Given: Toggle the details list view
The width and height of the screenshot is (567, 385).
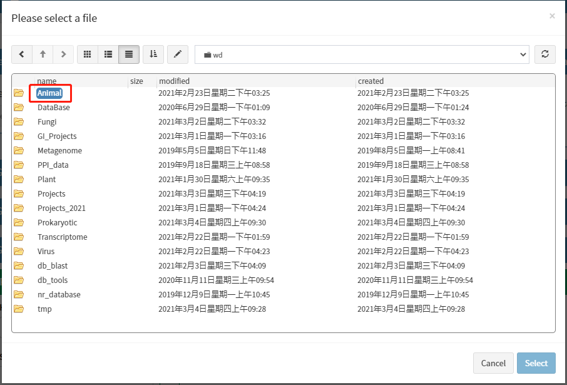Looking at the screenshot, I should click(129, 54).
